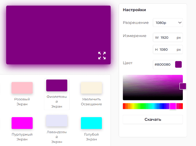Click the width W 1920 input field
This screenshot has width=196, height=146.
click(x=168, y=38)
